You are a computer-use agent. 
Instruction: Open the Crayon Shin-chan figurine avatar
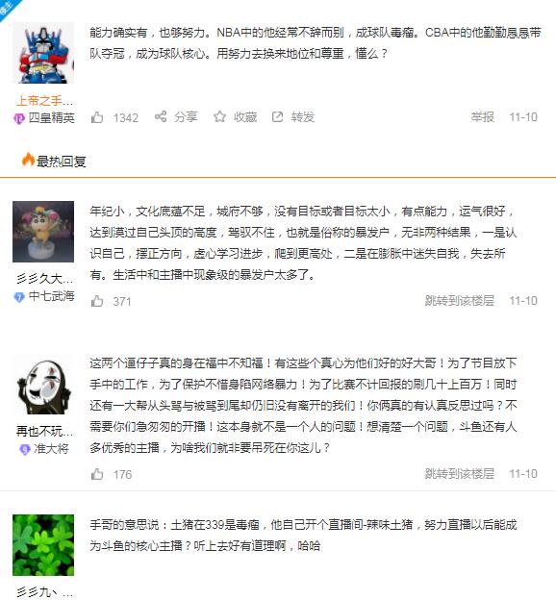click(x=43, y=232)
